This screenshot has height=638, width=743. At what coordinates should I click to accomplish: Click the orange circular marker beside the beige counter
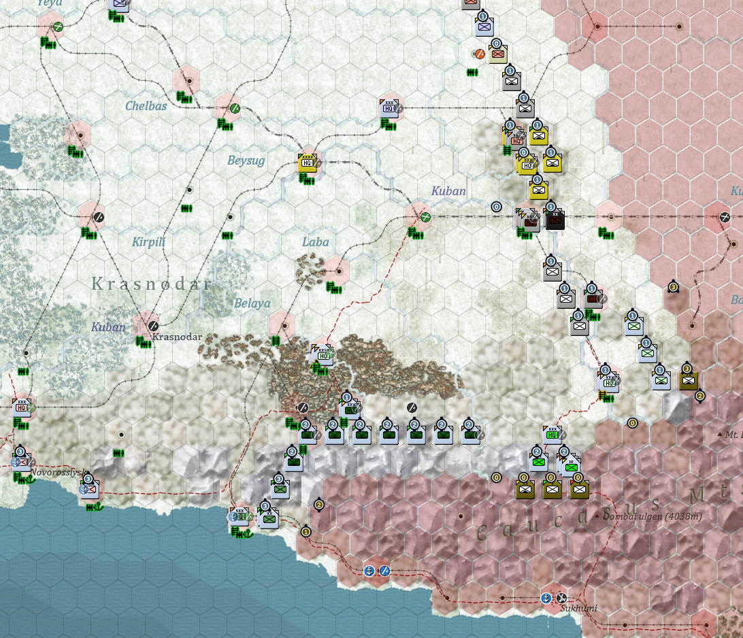click(480, 54)
